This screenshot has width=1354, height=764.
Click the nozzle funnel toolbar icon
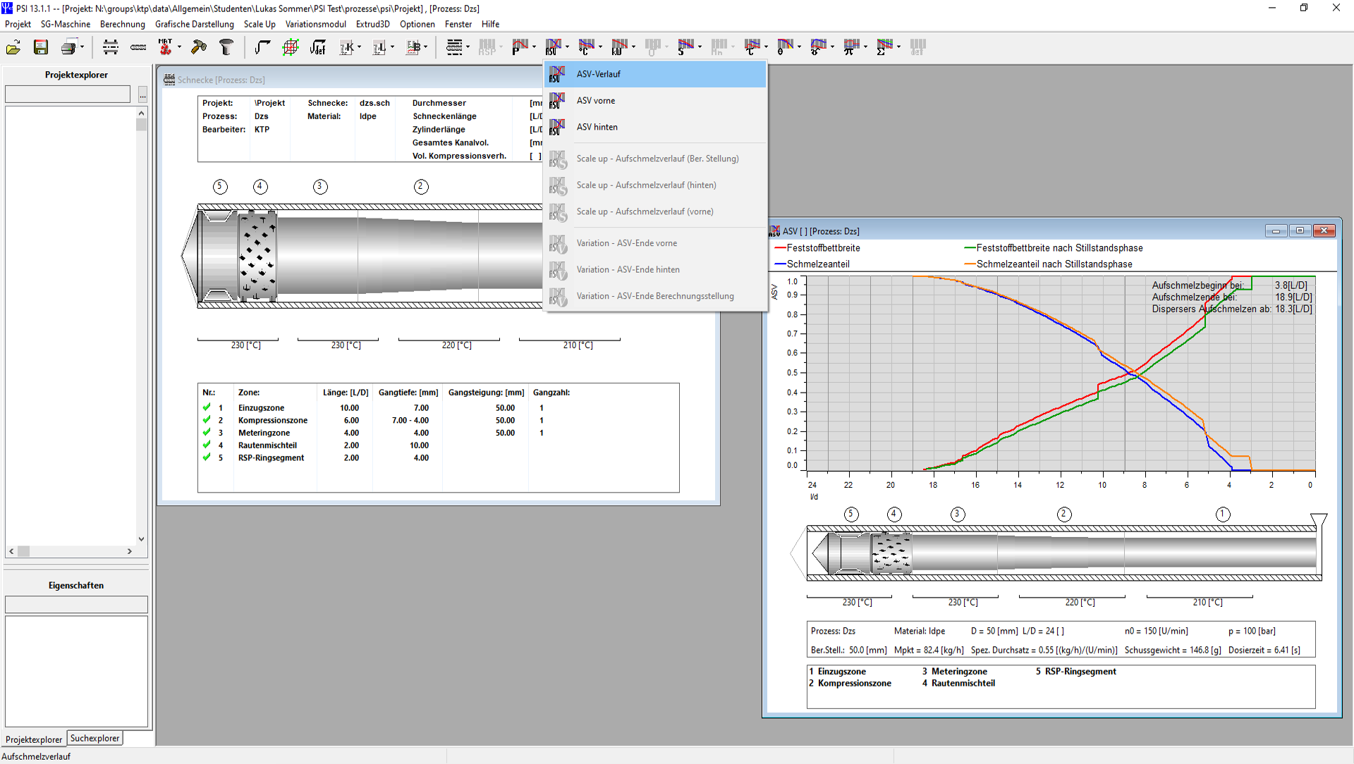226,47
